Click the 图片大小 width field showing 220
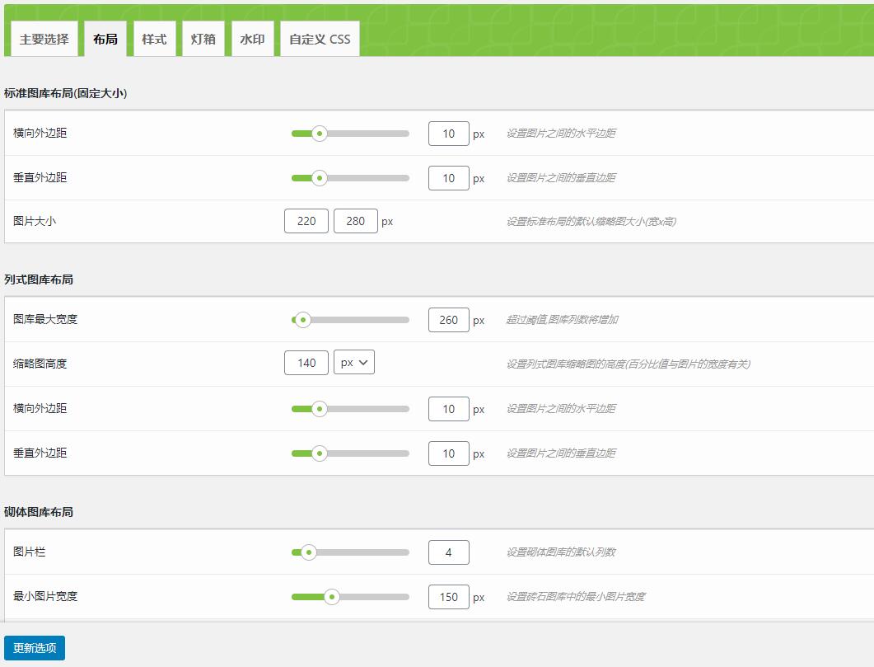The width and height of the screenshot is (874, 667). 306,221
